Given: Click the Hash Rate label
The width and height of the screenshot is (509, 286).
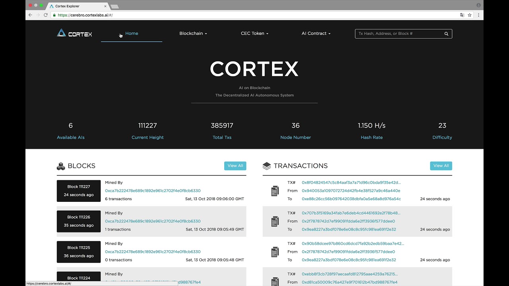Looking at the screenshot, I should point(372,137).
